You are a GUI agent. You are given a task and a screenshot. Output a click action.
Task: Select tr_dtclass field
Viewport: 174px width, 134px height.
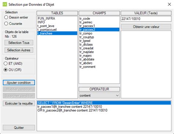click(99, 44)
